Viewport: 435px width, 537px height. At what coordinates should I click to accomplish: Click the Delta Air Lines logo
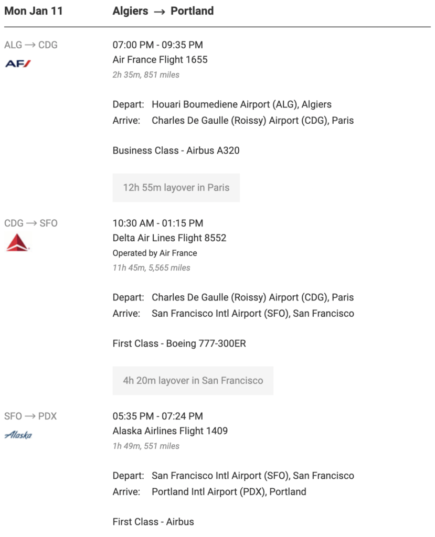tap(18, 242)
